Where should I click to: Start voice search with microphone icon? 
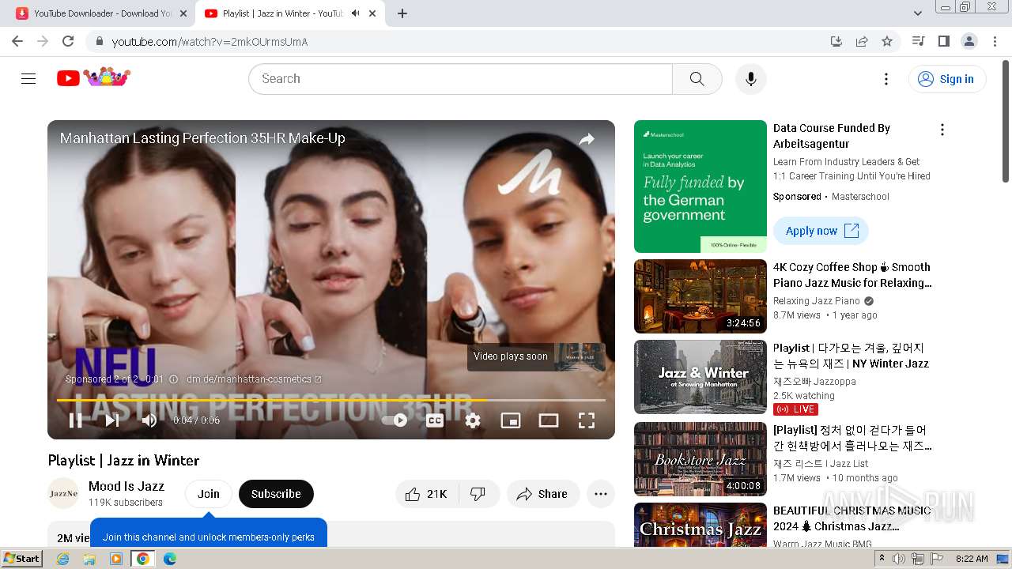pyautogui.click(x=751, y=79)
